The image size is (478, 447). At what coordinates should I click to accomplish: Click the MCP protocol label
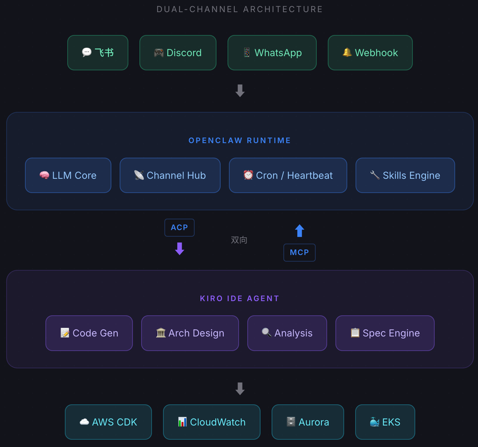pos(299,252)
